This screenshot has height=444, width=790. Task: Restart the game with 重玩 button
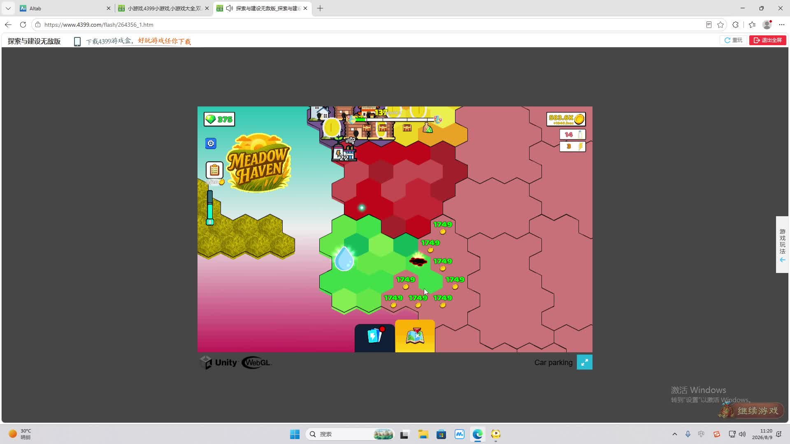(733, 40)
